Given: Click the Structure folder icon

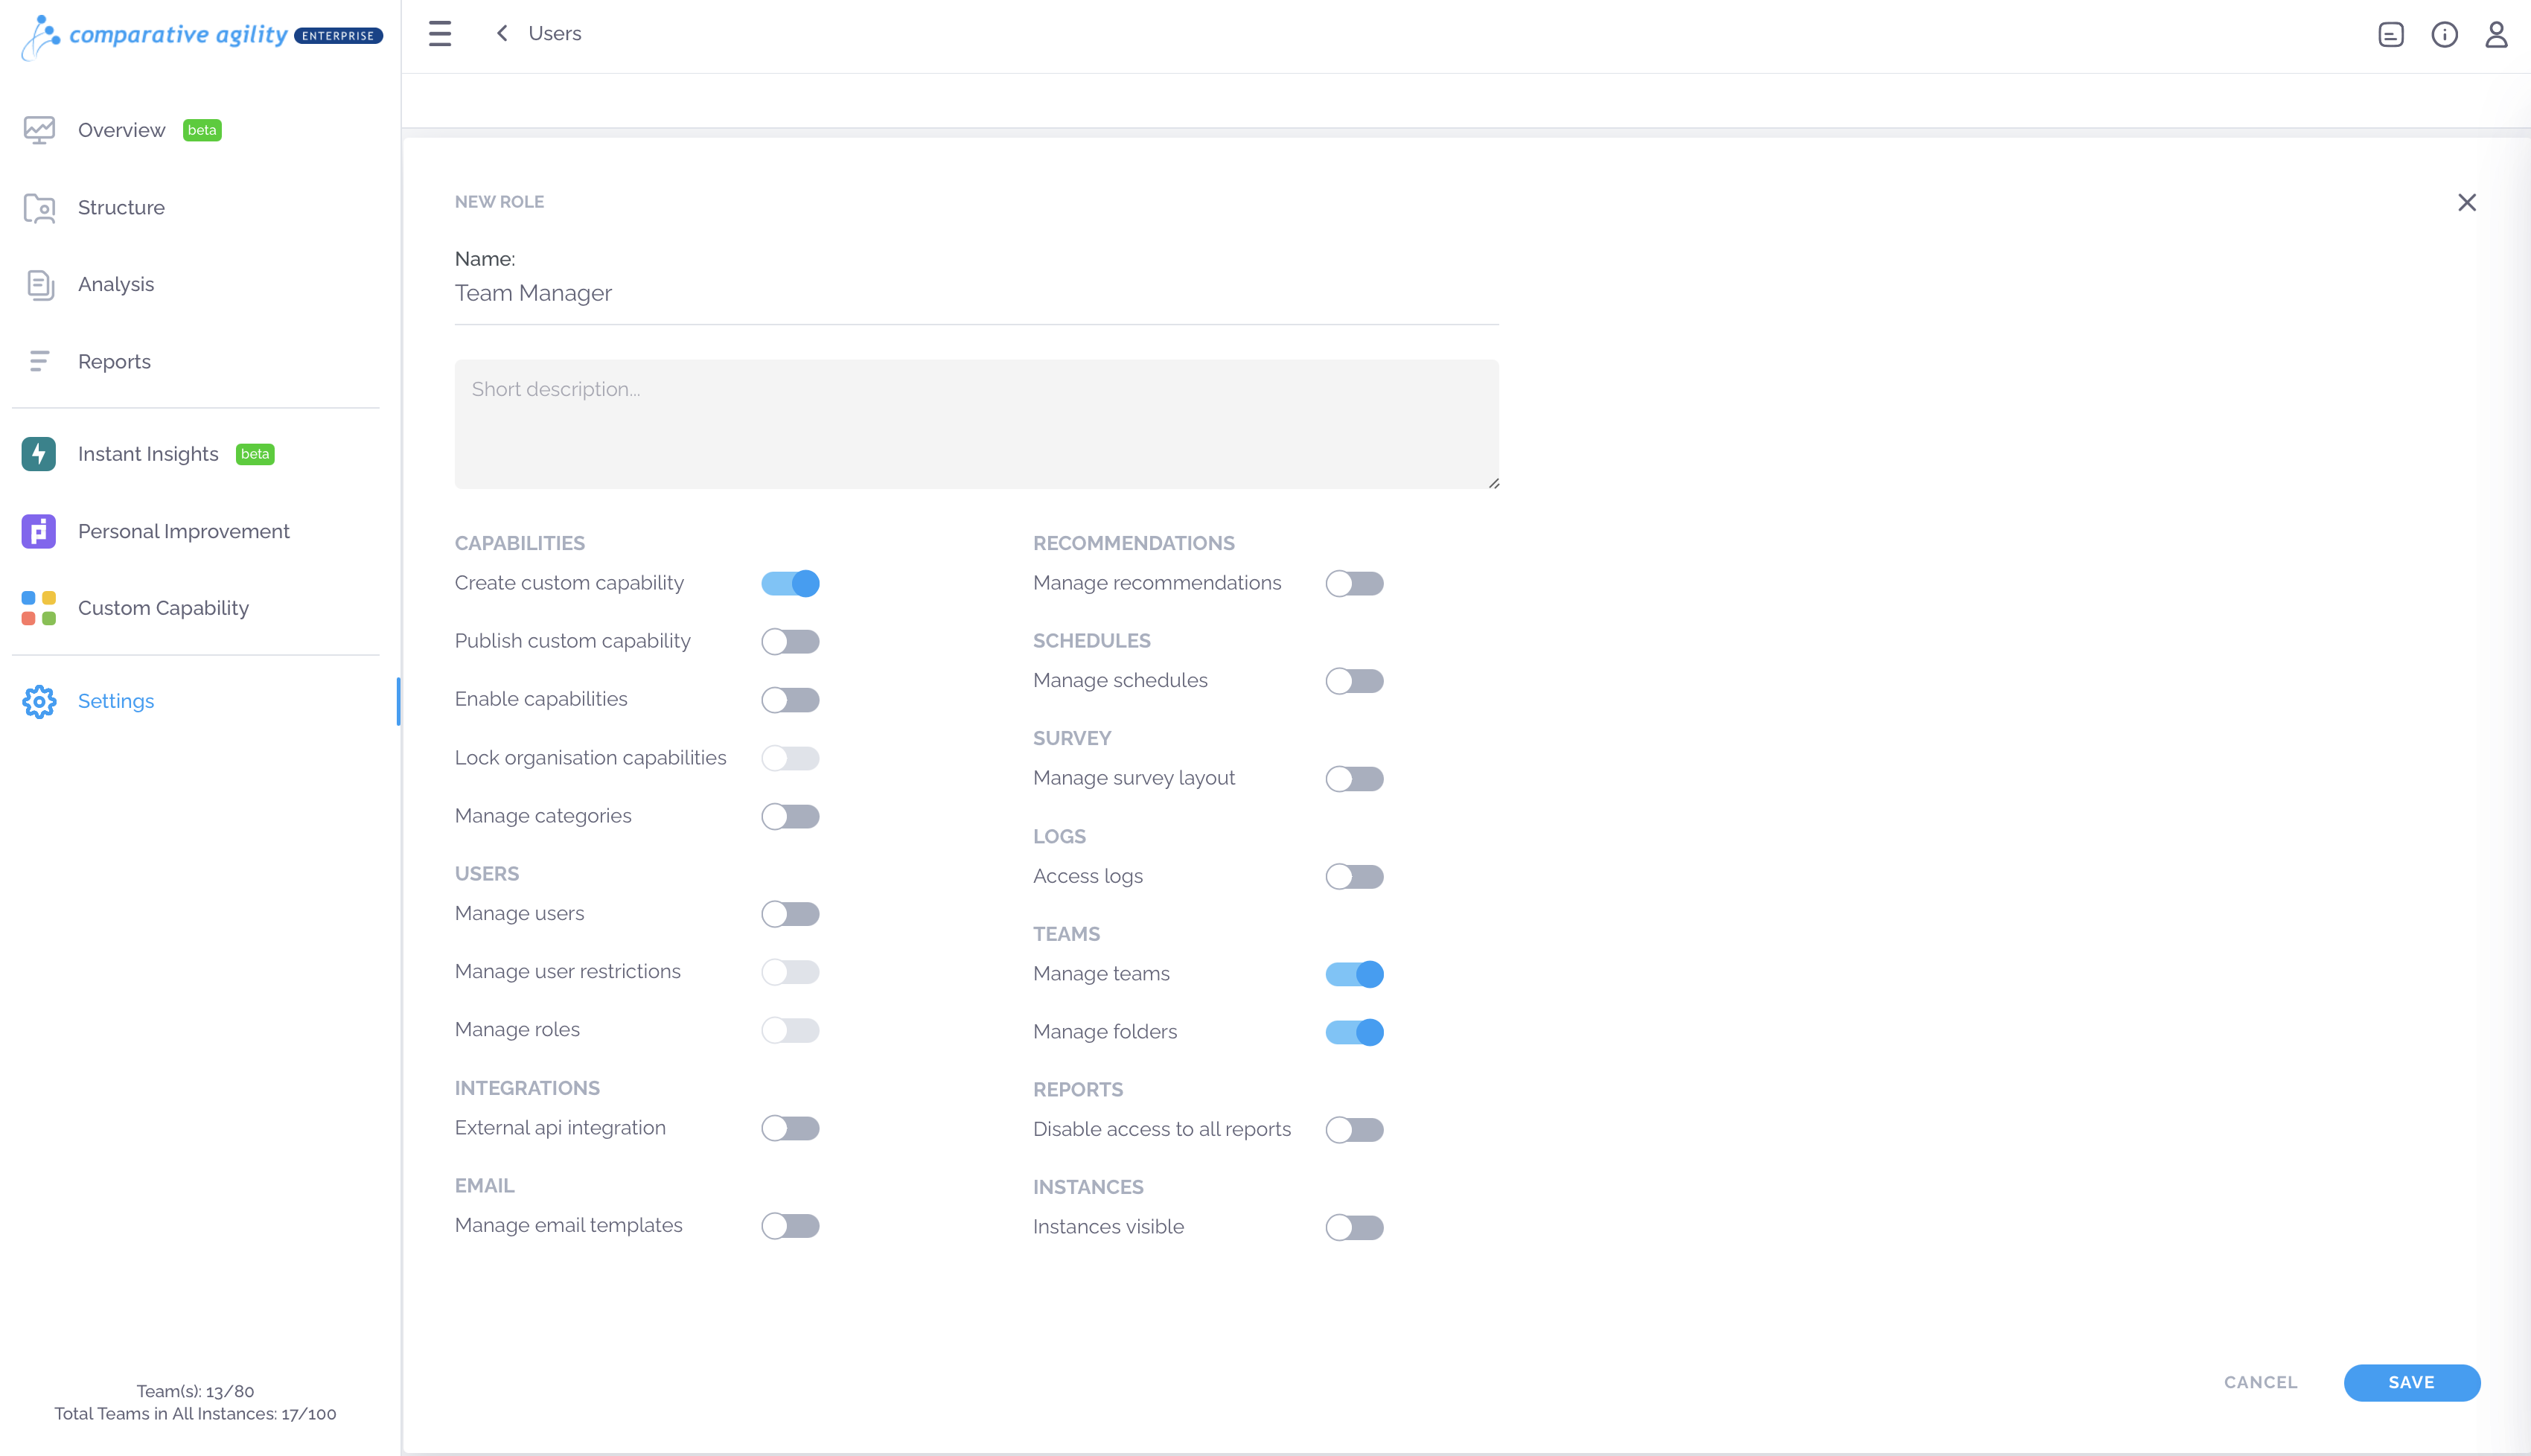Looking at the screenshot, I should [39, 208].
